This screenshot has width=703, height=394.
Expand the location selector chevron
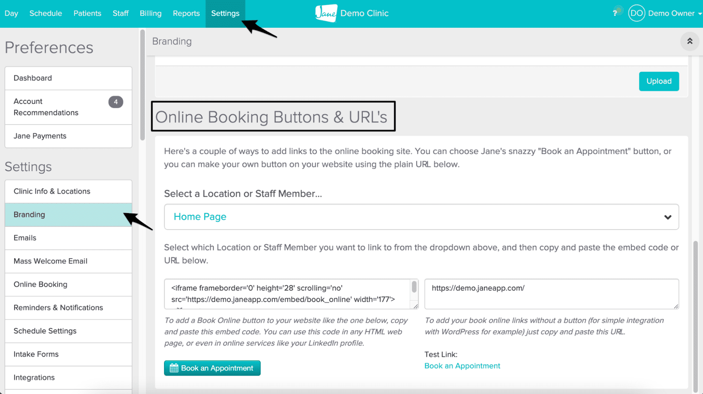coord(667,217)
